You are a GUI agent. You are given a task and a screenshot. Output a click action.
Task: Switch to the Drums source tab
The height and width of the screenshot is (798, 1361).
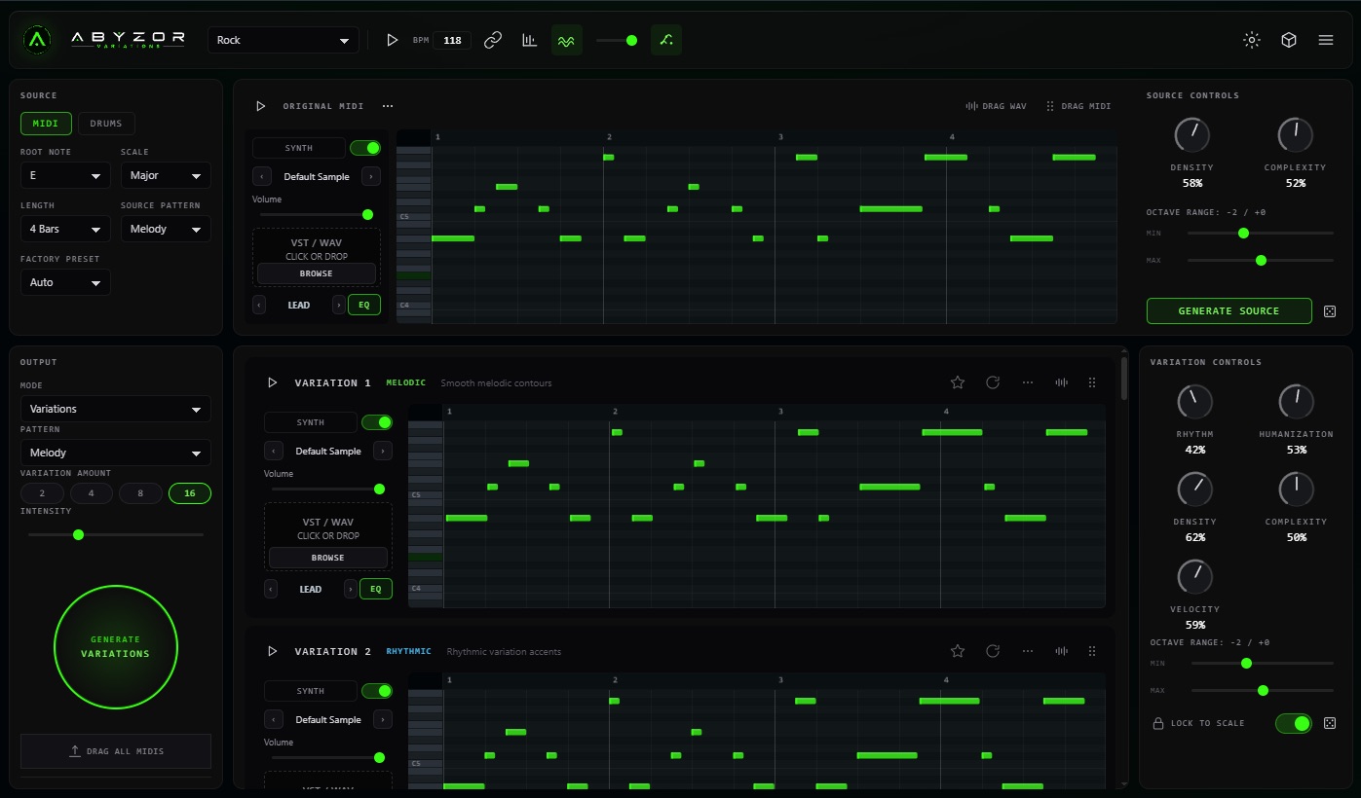click(x=106, y=124)
